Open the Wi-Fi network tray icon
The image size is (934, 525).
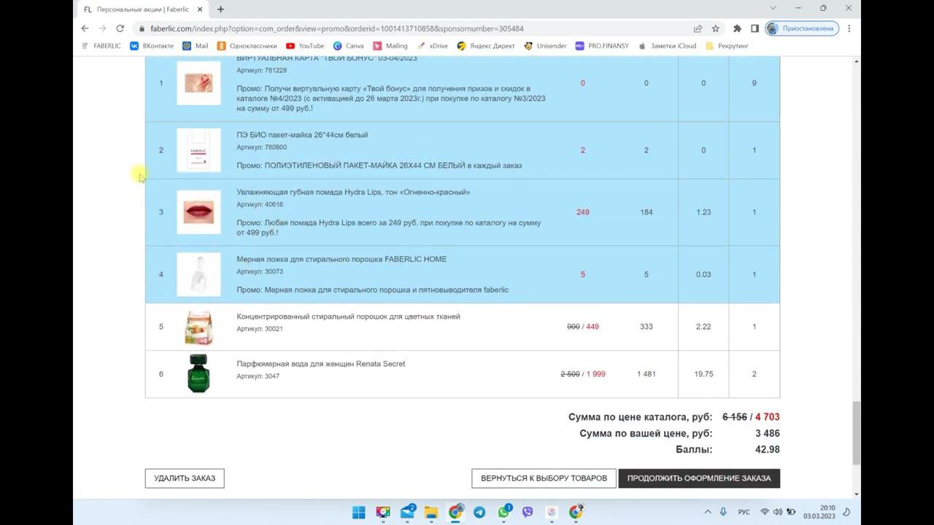pyautogui.click(x=765, y=512)
